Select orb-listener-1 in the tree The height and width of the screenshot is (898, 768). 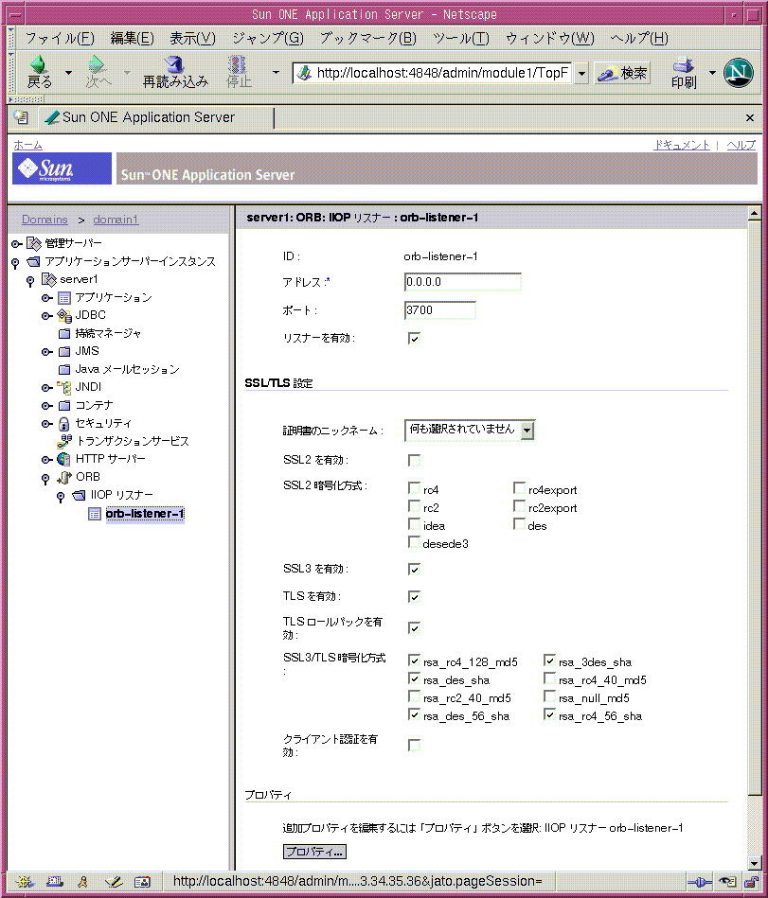click(145, 514)
